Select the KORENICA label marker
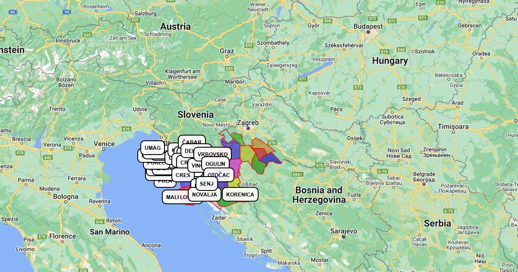518x272 pixels. click(x=240, y=194)
